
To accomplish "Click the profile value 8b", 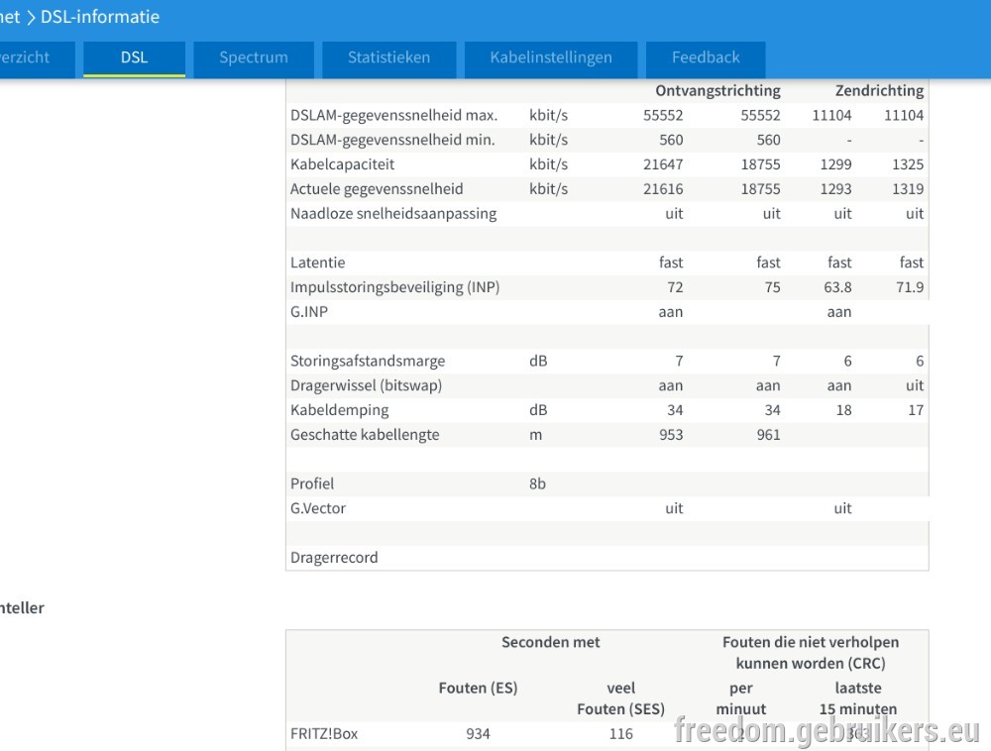I will 537,483.
